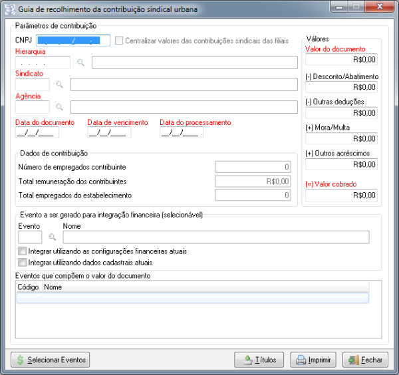
Task: Select the Nome column header in events grid
Action: (x=205, y=287)
